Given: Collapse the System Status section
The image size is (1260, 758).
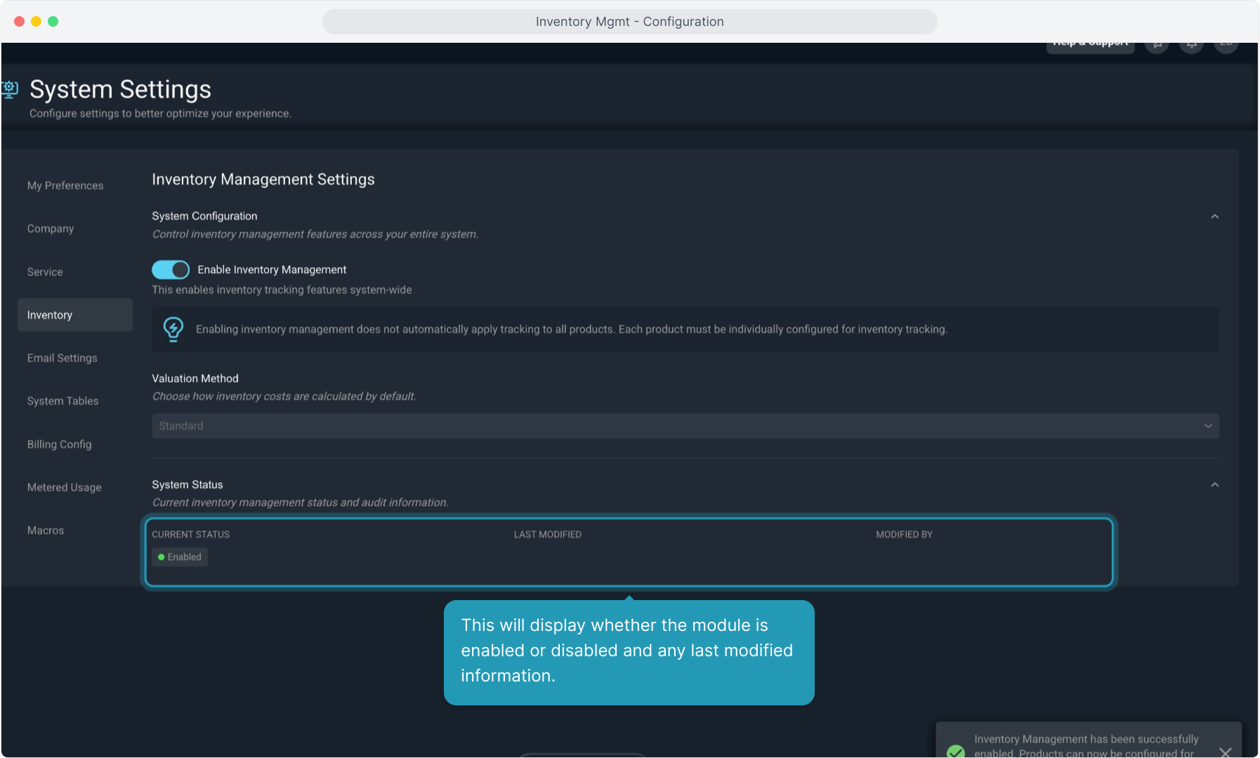Looking at the screenshot, I should coord(1214,485).
